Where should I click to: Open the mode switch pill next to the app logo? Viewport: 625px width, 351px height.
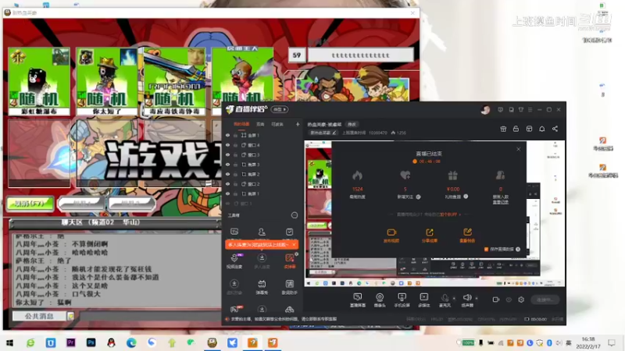tap(280, 109)
